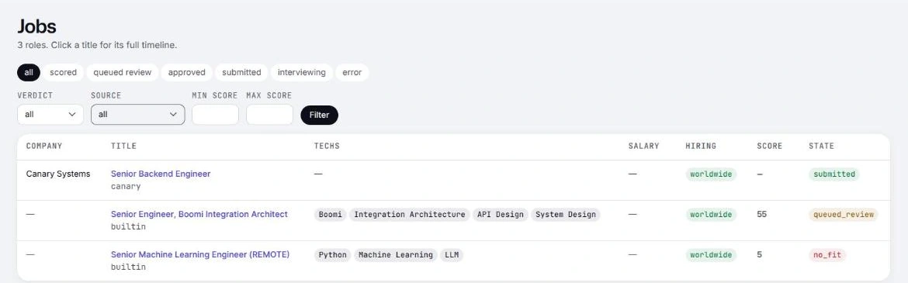Open the Verdict dropdown
Viewport: 908px width, 283px height.
coord(50,115)
